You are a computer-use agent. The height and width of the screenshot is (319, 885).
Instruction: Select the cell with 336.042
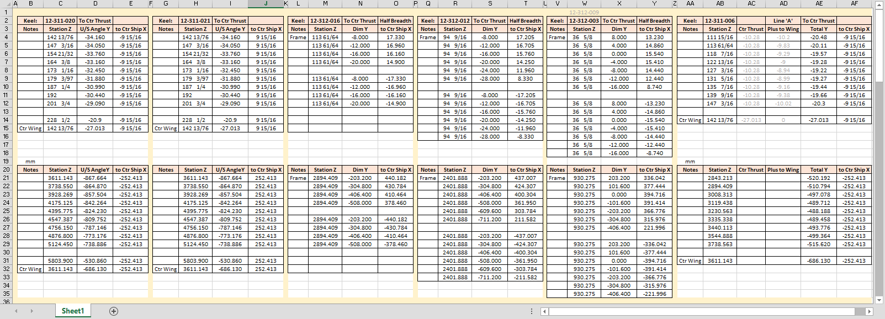point(655,178)
